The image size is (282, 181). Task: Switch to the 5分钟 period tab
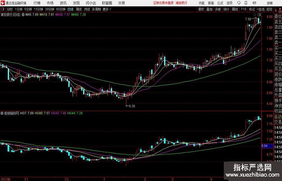28,9
